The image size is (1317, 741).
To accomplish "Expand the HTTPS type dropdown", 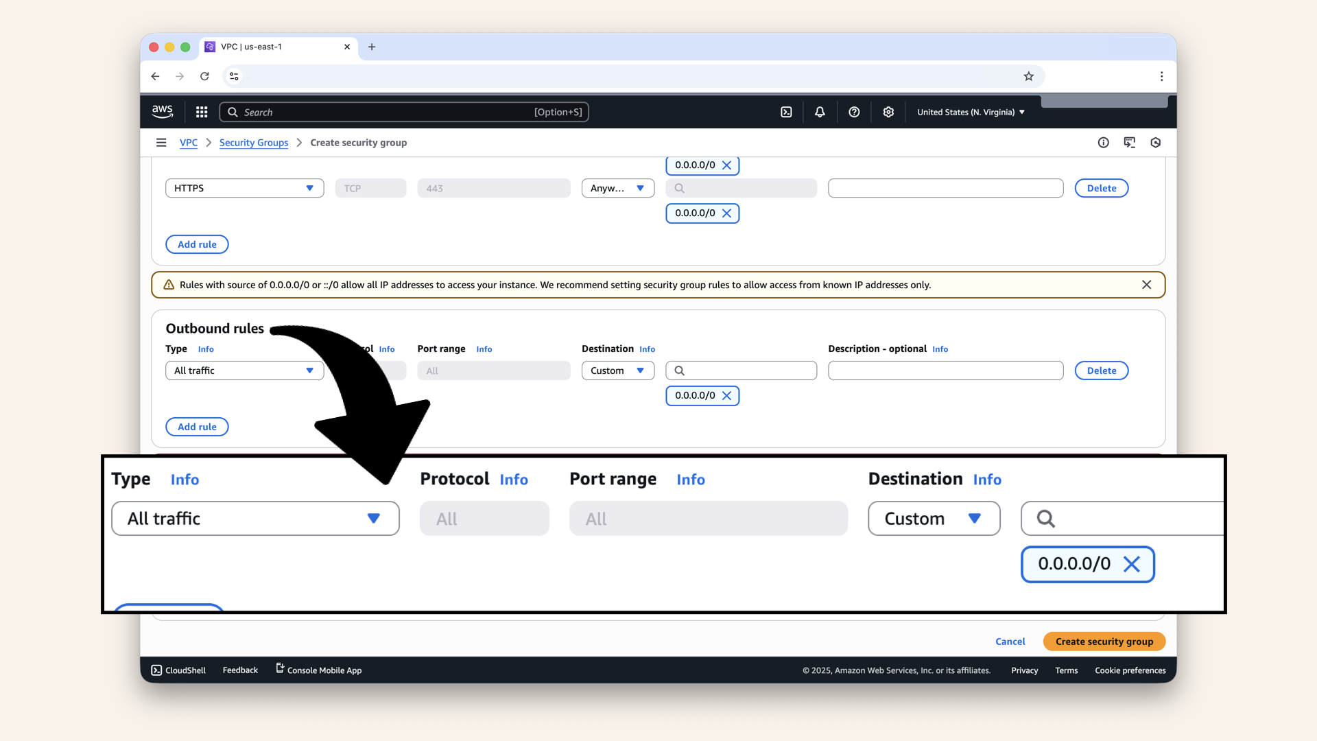I will coord(244,188).
